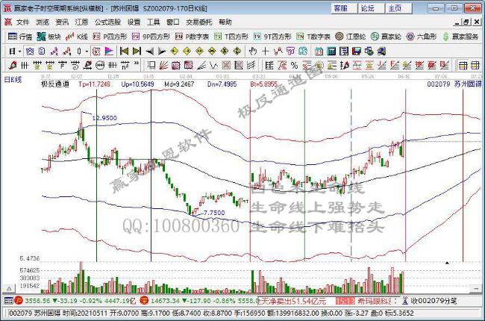Click the last grid layout icon
Image resolution: width=485 pixels, height=321 pixels.
pyautogui.click(x=475, y=65)
